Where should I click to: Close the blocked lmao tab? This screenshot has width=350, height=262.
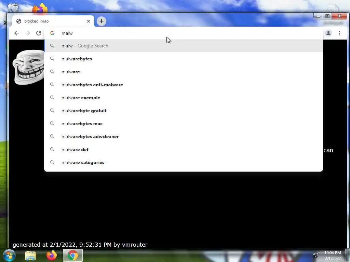coord(89,21)
